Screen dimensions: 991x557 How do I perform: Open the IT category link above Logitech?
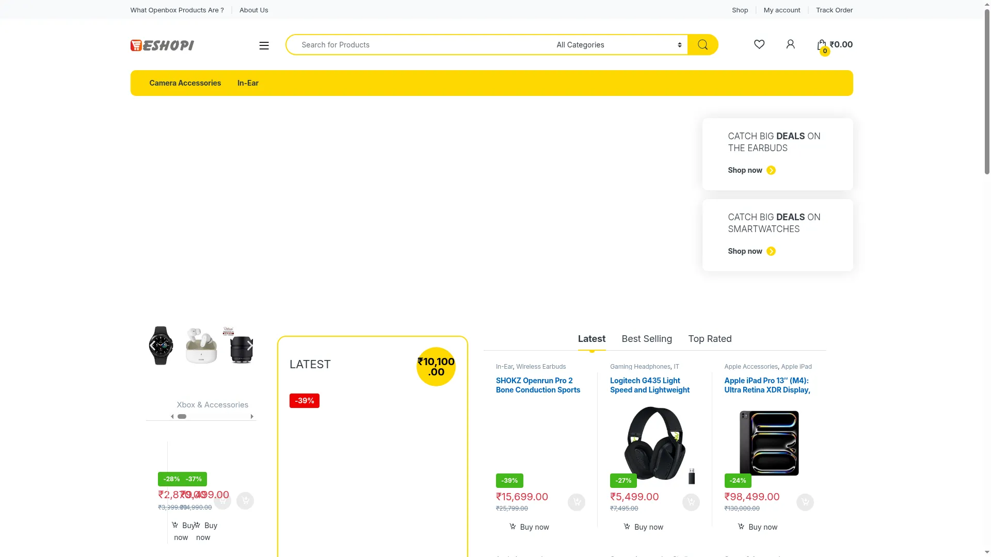[676, 367]
